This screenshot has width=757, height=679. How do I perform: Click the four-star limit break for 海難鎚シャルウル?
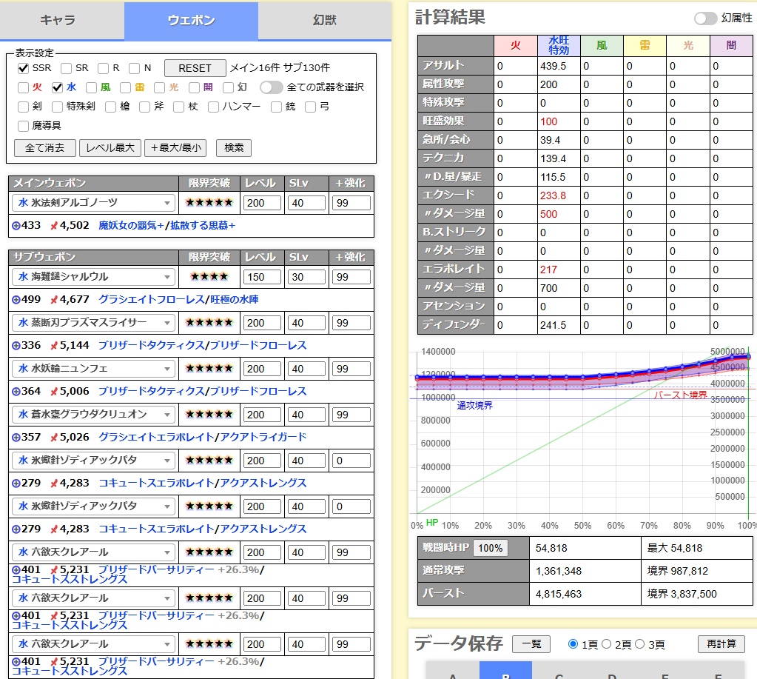coord(209,277)
